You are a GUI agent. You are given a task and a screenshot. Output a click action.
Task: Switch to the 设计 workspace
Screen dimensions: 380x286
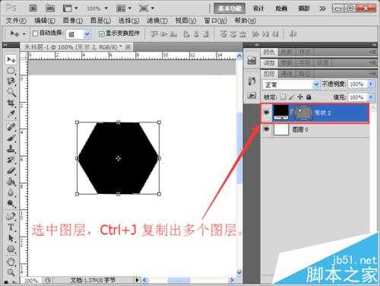click(x=258, y=8)
